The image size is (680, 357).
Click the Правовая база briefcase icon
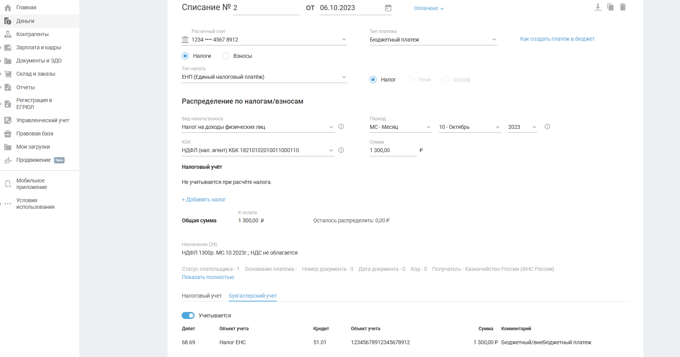pyautogui.click(x=8, y=133)
